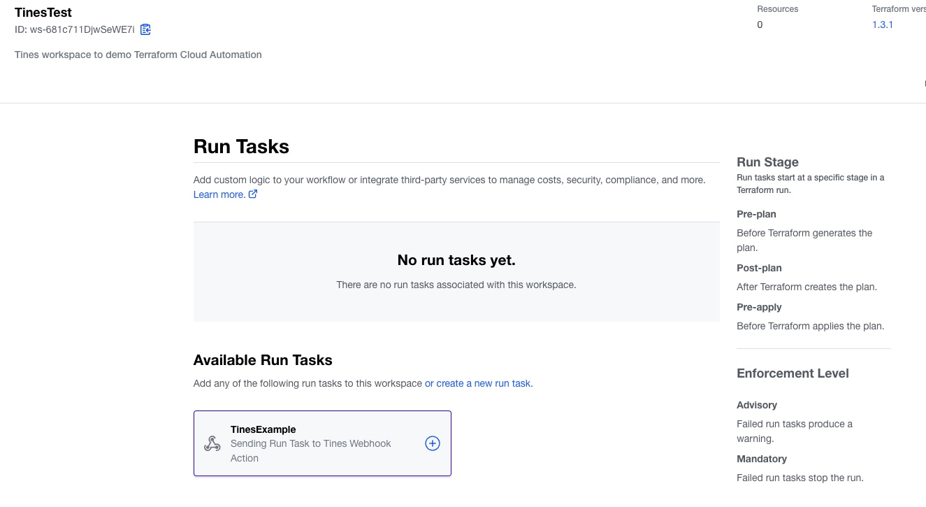Click the Available Run Tasks heading
This screenshot has width=926, height=507.
[263, 360]
